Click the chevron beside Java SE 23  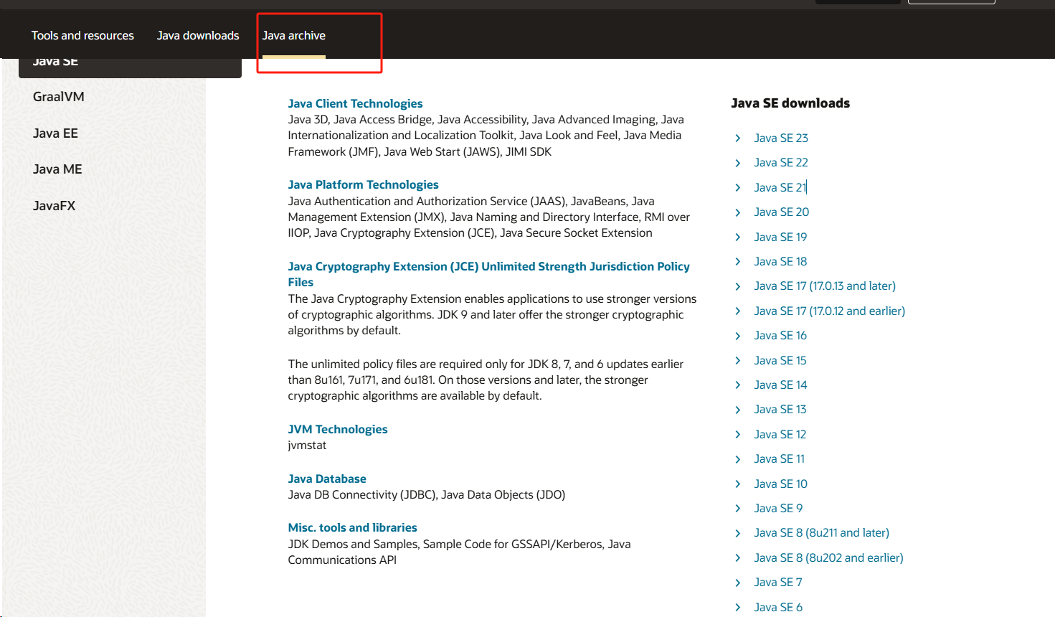[738, 138]
